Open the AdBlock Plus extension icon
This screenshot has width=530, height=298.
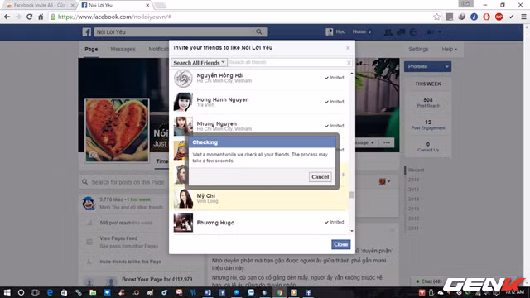pos(499,17)
